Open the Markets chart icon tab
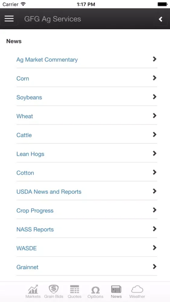 tap(33, 290)
